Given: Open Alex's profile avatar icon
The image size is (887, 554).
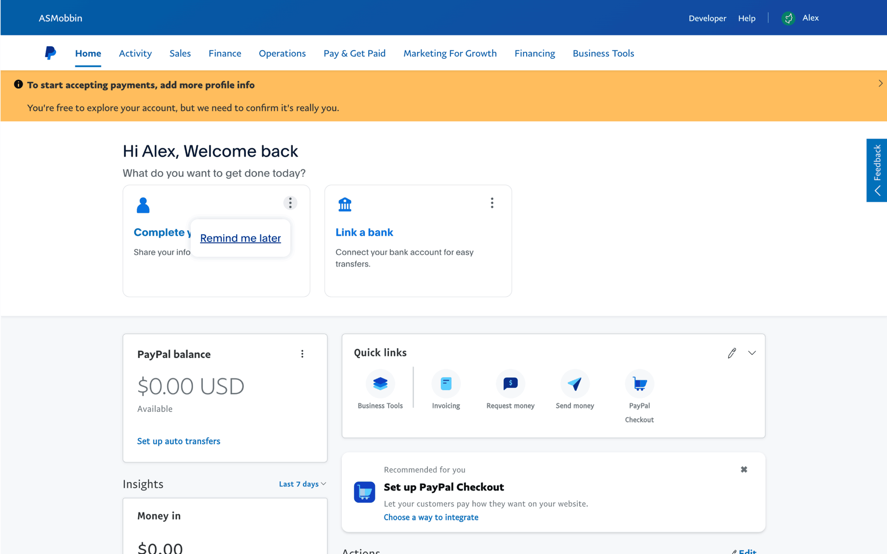Looking at the screenshot, I should click(x=788, y=18).
